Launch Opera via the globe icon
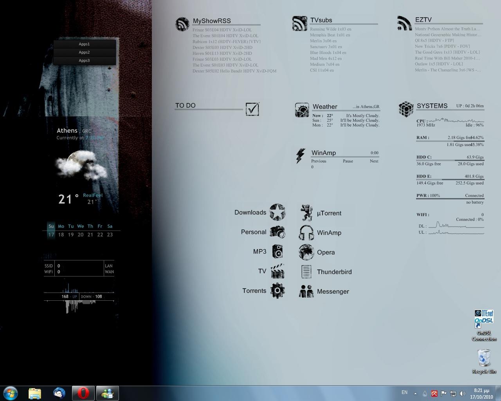Screen dimensions: 501x401 pos(306,252)
